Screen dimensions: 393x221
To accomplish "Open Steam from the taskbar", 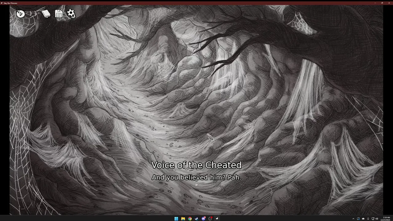I will (196, 219).
